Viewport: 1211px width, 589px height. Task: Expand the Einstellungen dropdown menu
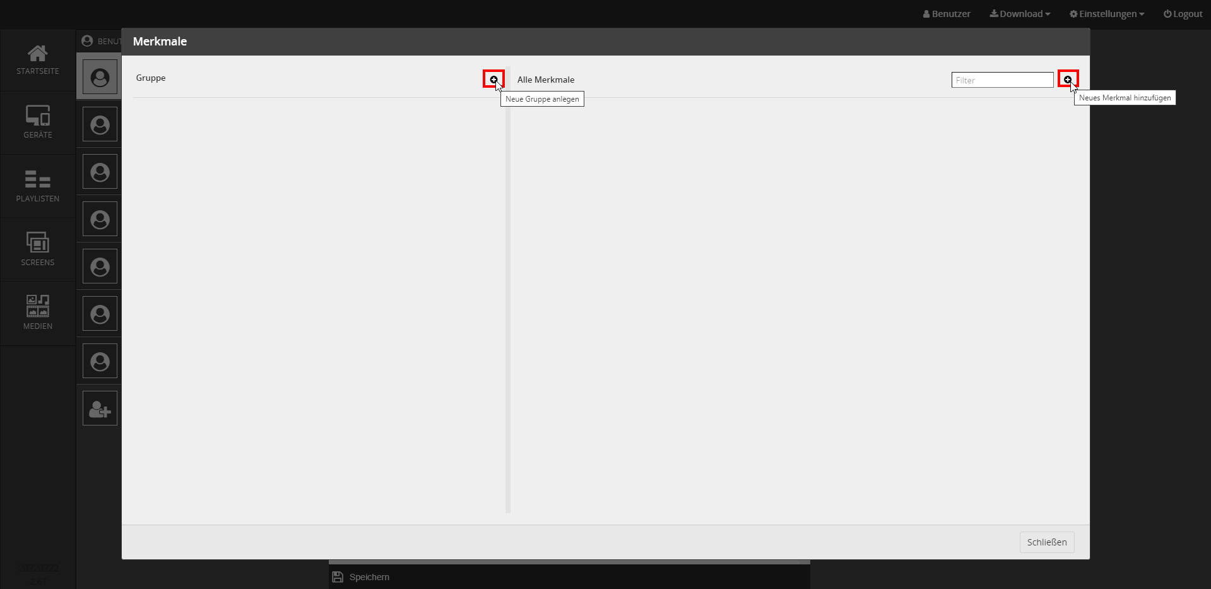point(1106,14)
